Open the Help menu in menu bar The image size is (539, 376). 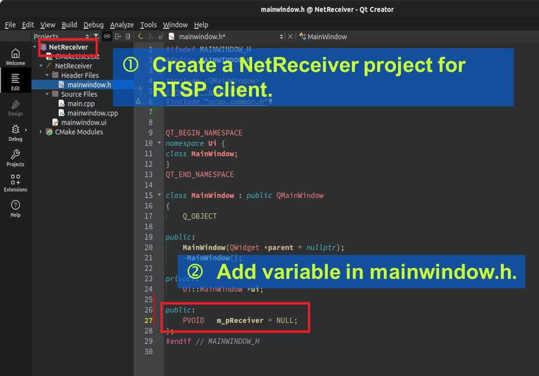point(201,25)
